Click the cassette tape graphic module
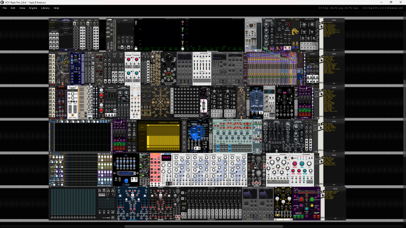Viewport: 406px width, 228px height. tap(204, 106)
